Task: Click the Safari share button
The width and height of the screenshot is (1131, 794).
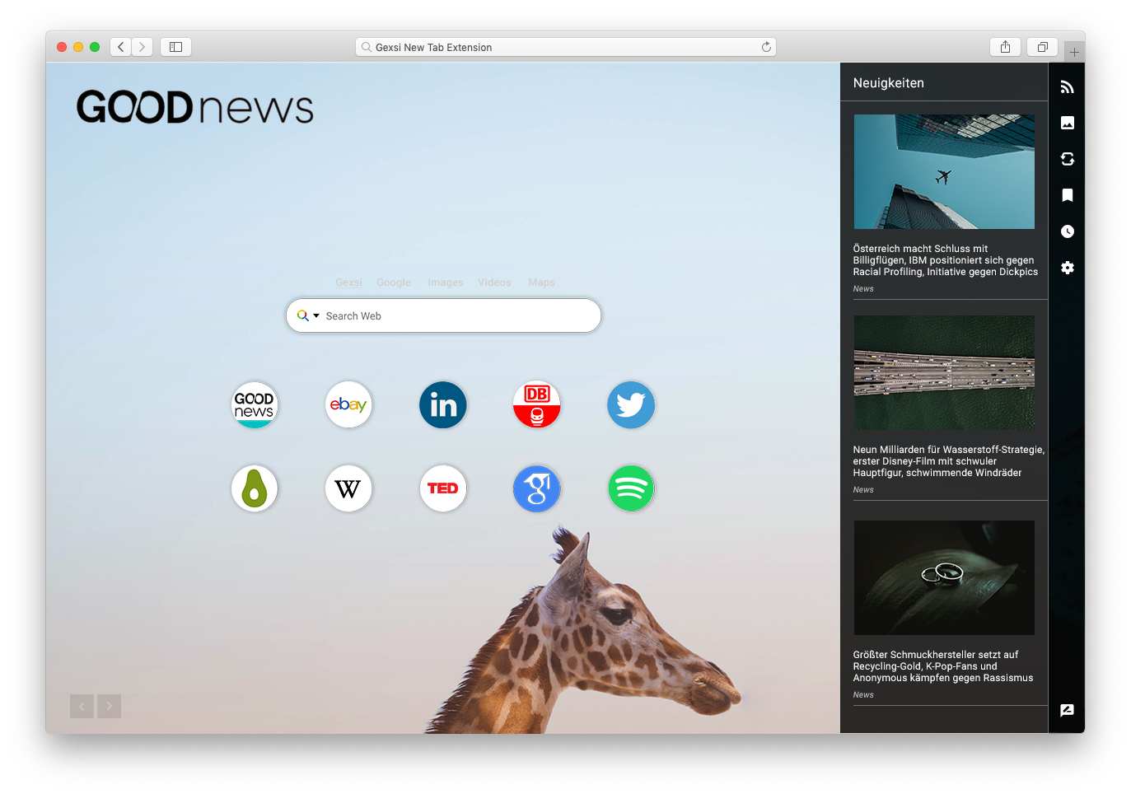Action: tap(1005, 47)
